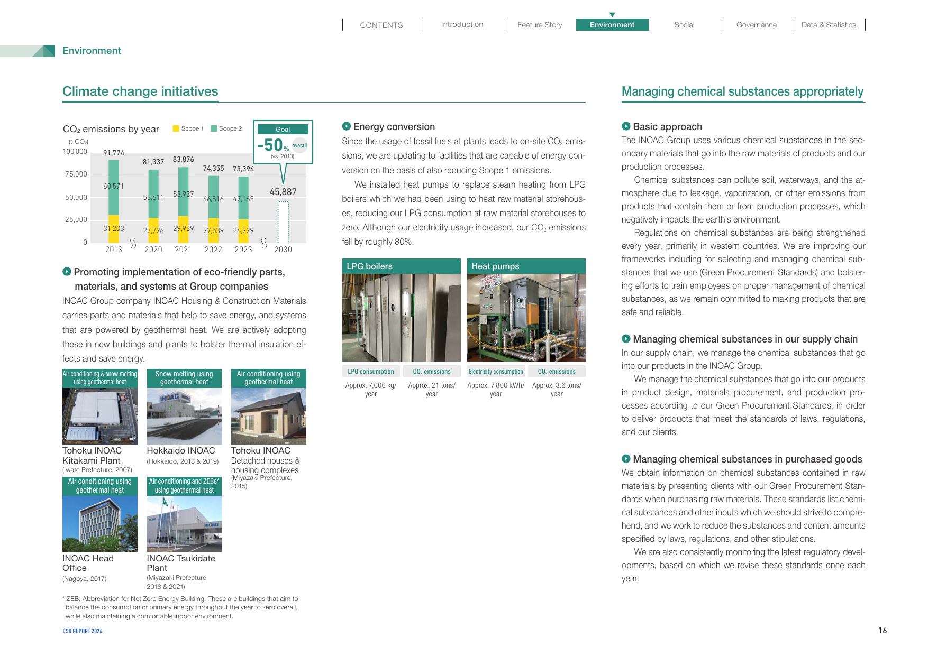The image size is (928, 656).
Task: Click the yellow Scope 1 legend swatch
Action: (x=176, y=128)
